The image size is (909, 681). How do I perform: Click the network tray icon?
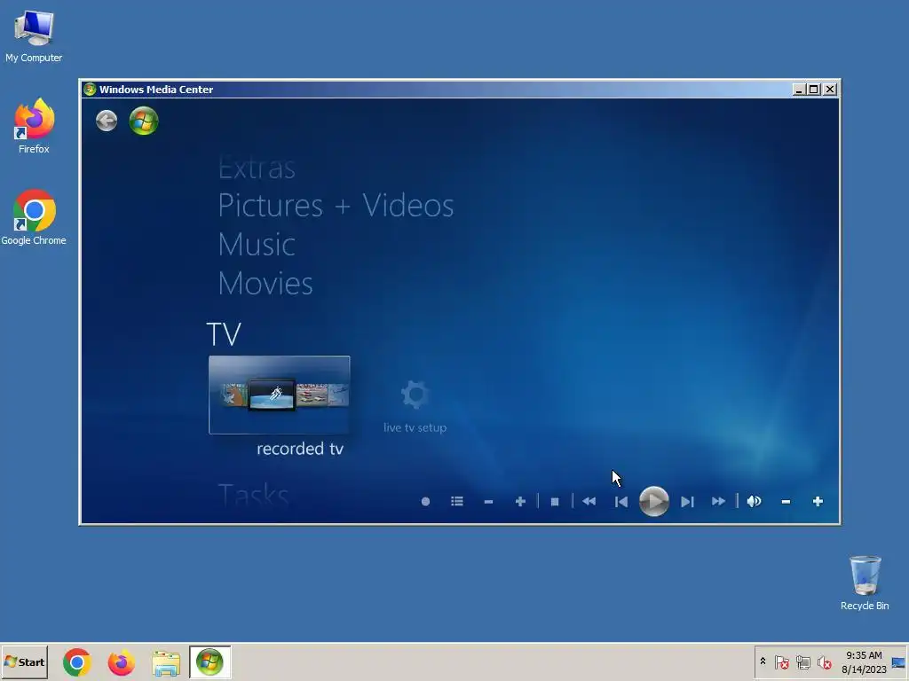(802, 661)
